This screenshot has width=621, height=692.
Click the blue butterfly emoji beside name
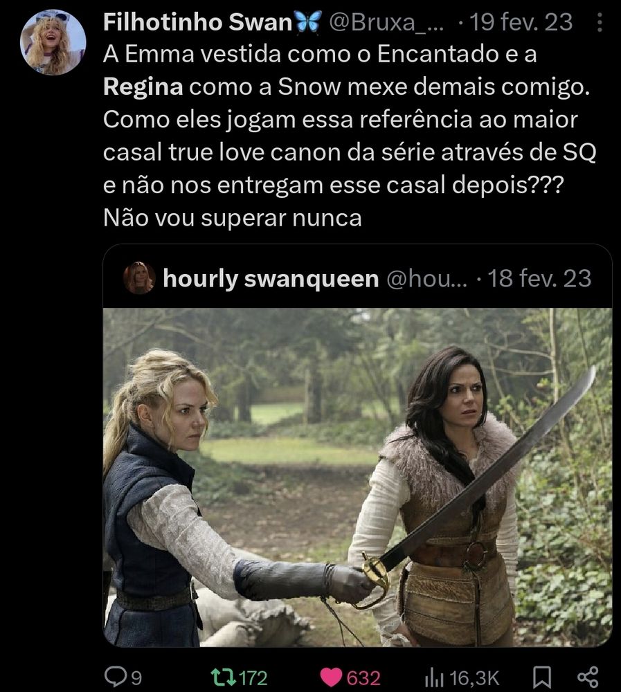coord(308,22)
